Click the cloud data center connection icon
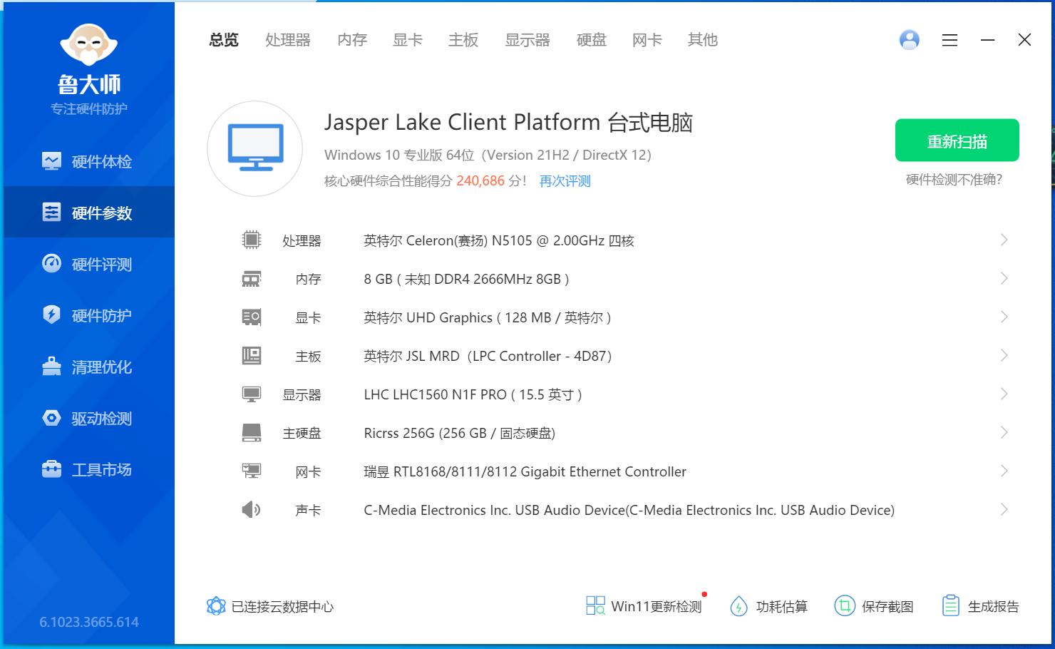The height and width of the screenshot is (649, 1055). point(215,606)
